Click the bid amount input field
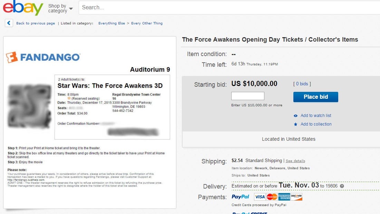Image resolution: width=380 pixels, height=214 pixels. (x=247, y=96)
